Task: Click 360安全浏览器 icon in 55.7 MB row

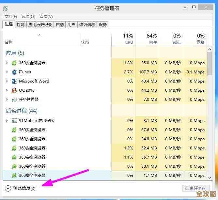Action: pos(14,157)
